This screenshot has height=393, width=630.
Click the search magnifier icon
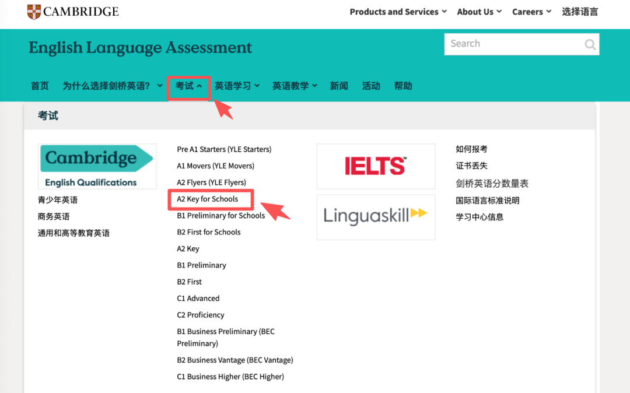click(x=589, y=44)
